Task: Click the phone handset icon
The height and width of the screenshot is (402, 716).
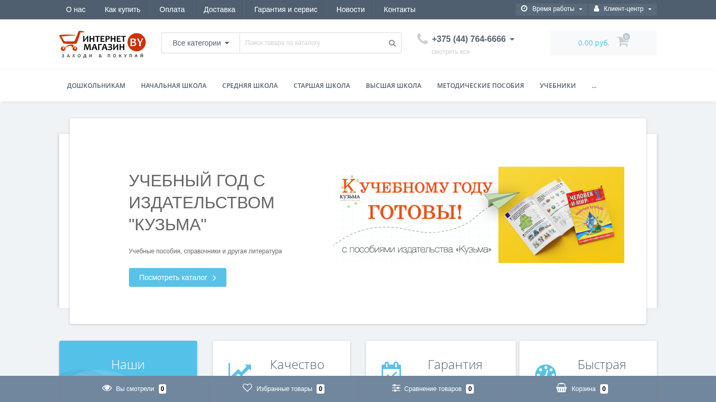Action: [x=422, y=39]
